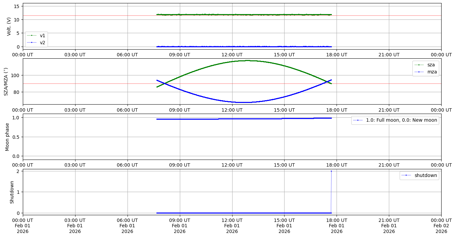Click the shutdown spike peak at value 2
Image resolution: width=455 pixels, height=237 pixels.
[x=331, y=171]
